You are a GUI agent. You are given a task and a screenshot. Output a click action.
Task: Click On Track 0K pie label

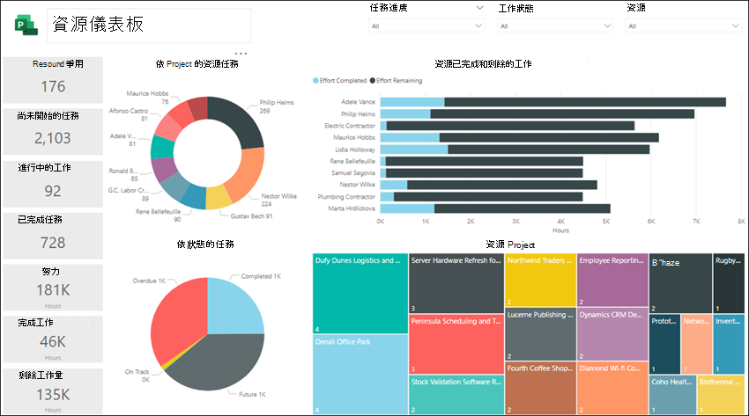pyautogui.click(x=137, y=376)
